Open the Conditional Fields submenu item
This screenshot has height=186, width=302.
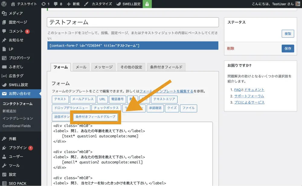point(17,126)
